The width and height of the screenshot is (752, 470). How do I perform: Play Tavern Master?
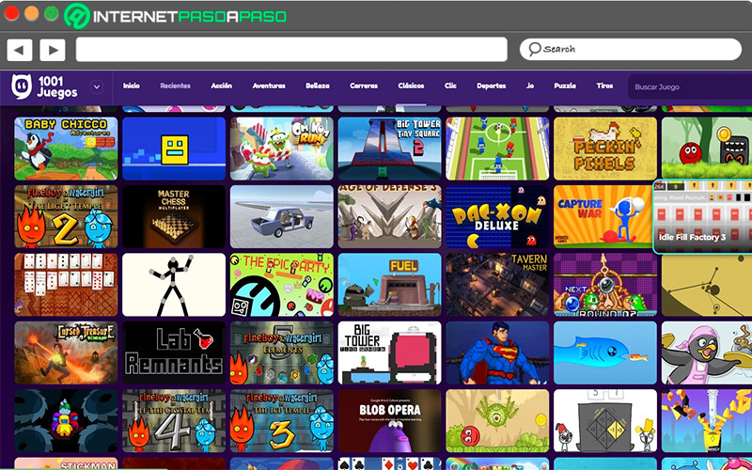point(497,285)
